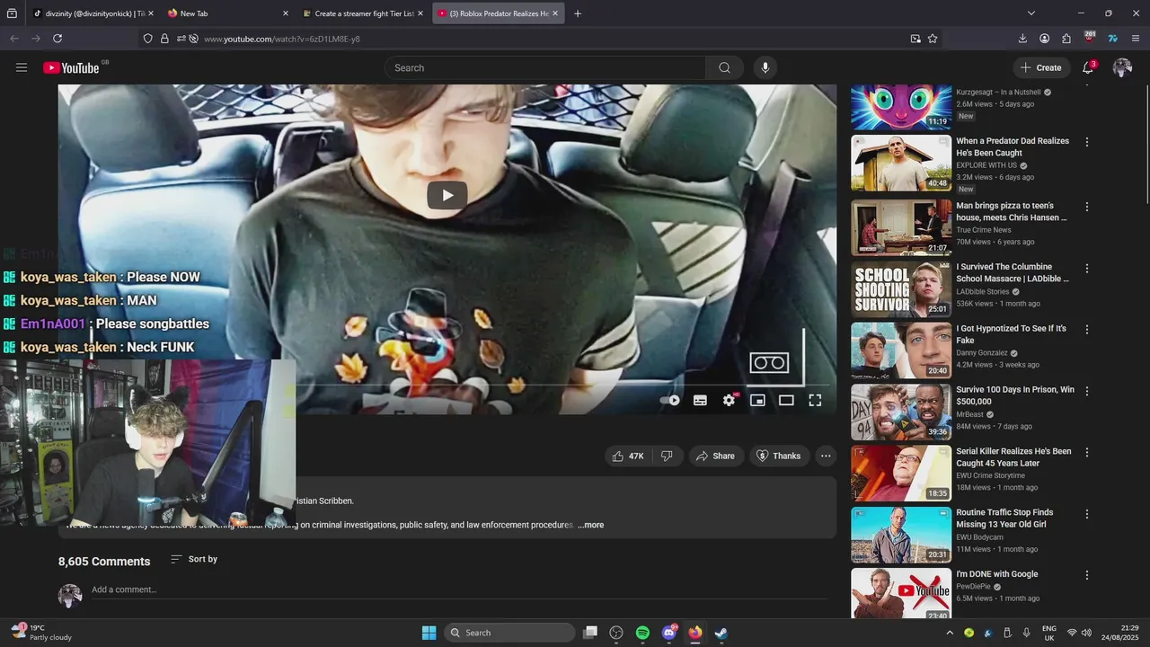This screenshot has height=647, width=1150.
Task: Open the Sort by comments dropdown
Action: [x=194, y=559]
